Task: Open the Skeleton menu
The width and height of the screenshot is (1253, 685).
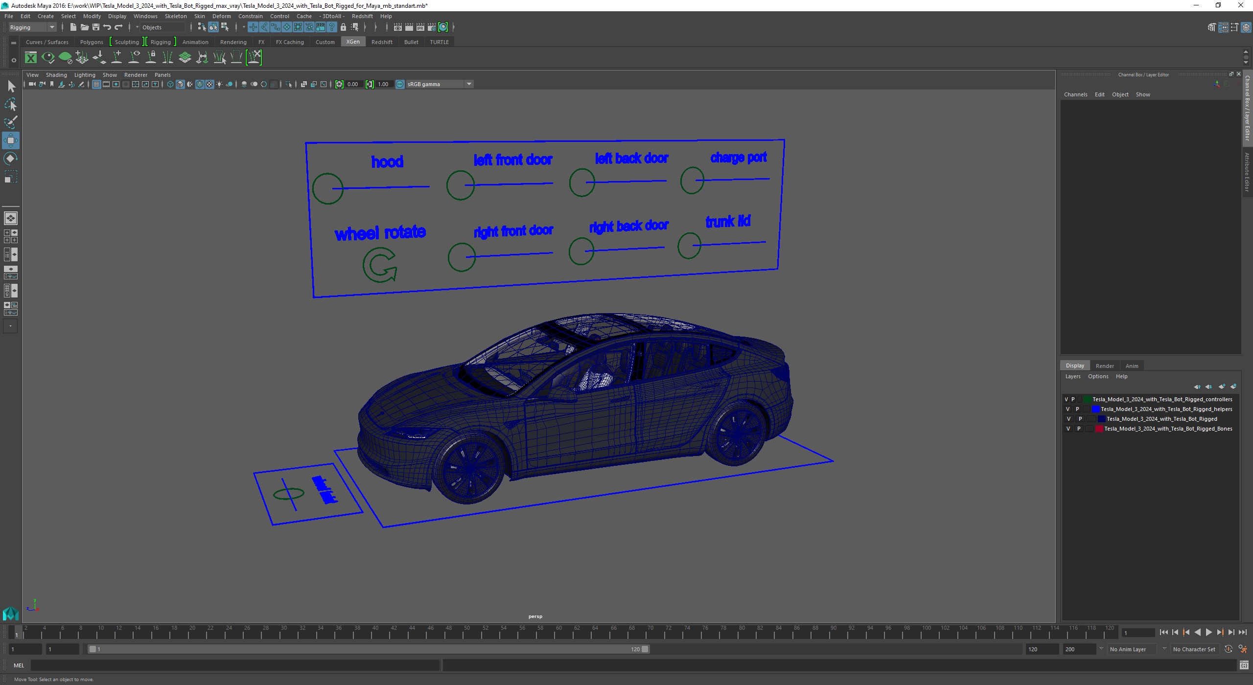Action: point(176,16)
